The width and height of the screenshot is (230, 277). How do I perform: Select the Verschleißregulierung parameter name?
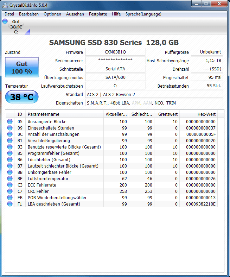(49, 141)
